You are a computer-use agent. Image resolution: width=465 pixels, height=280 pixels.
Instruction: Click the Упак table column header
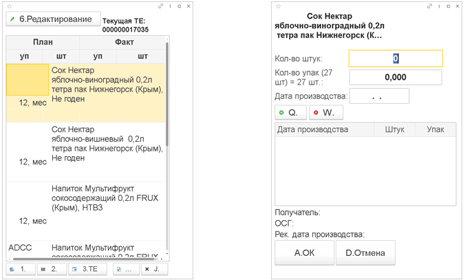click(x=435, y=129)
